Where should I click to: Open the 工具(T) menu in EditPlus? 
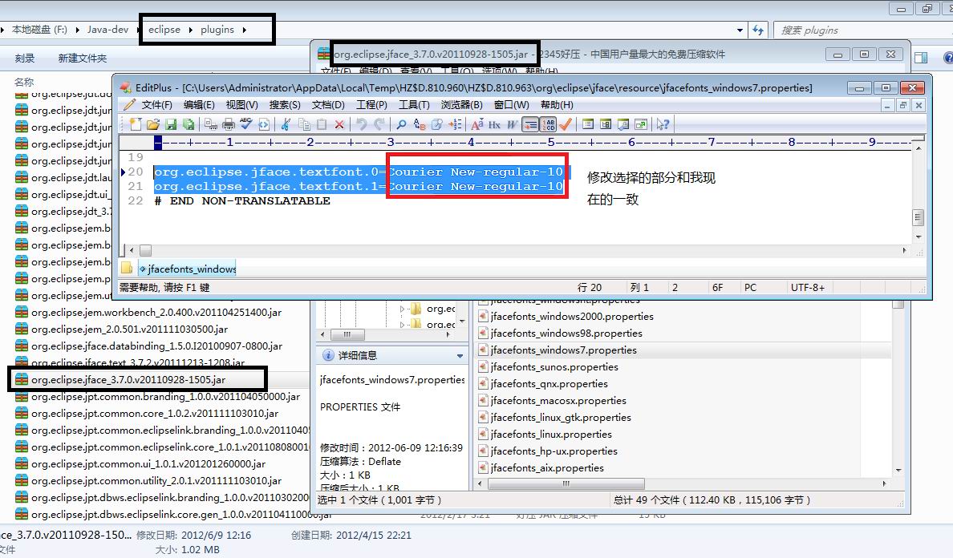click(x=413, y=105)
